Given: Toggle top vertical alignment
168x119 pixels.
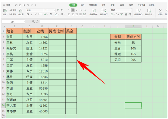Looking at the screenshot, I should tap(69, 10).
